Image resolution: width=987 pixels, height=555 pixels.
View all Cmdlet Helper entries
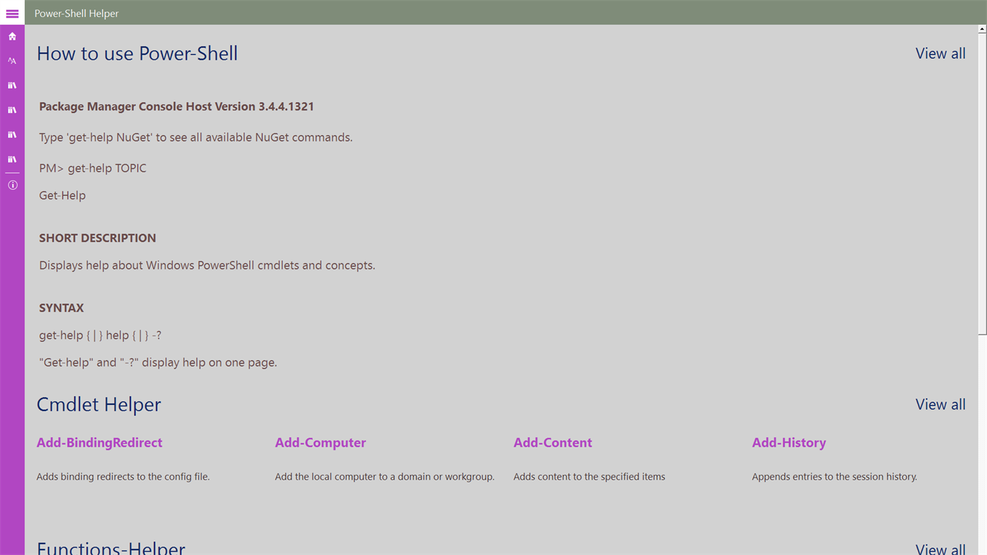940,404
